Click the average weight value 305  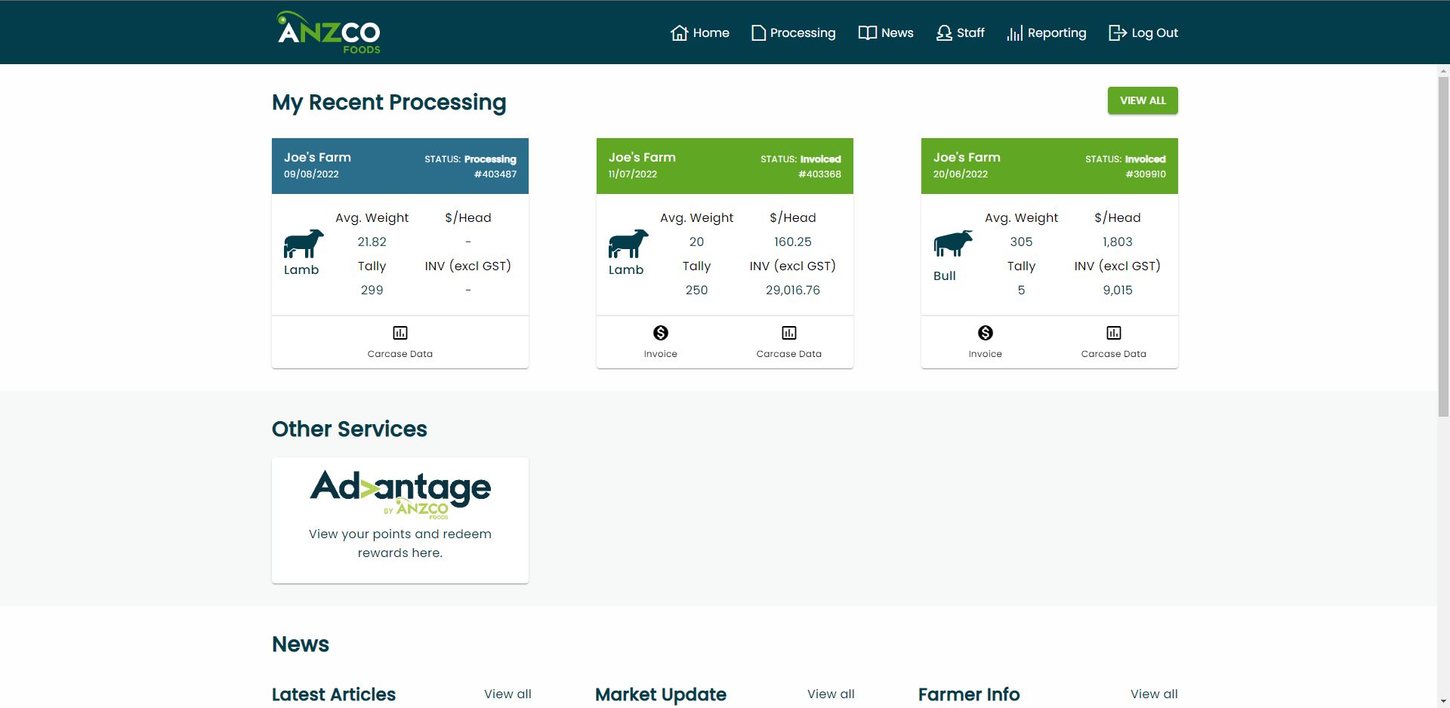(1022, 242)
